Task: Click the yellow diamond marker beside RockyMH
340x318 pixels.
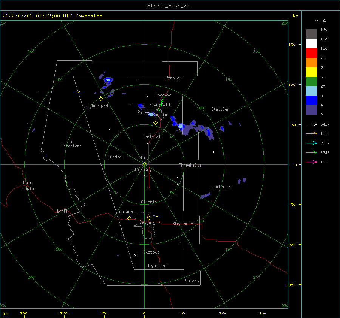Action: (x=101, y=99)
